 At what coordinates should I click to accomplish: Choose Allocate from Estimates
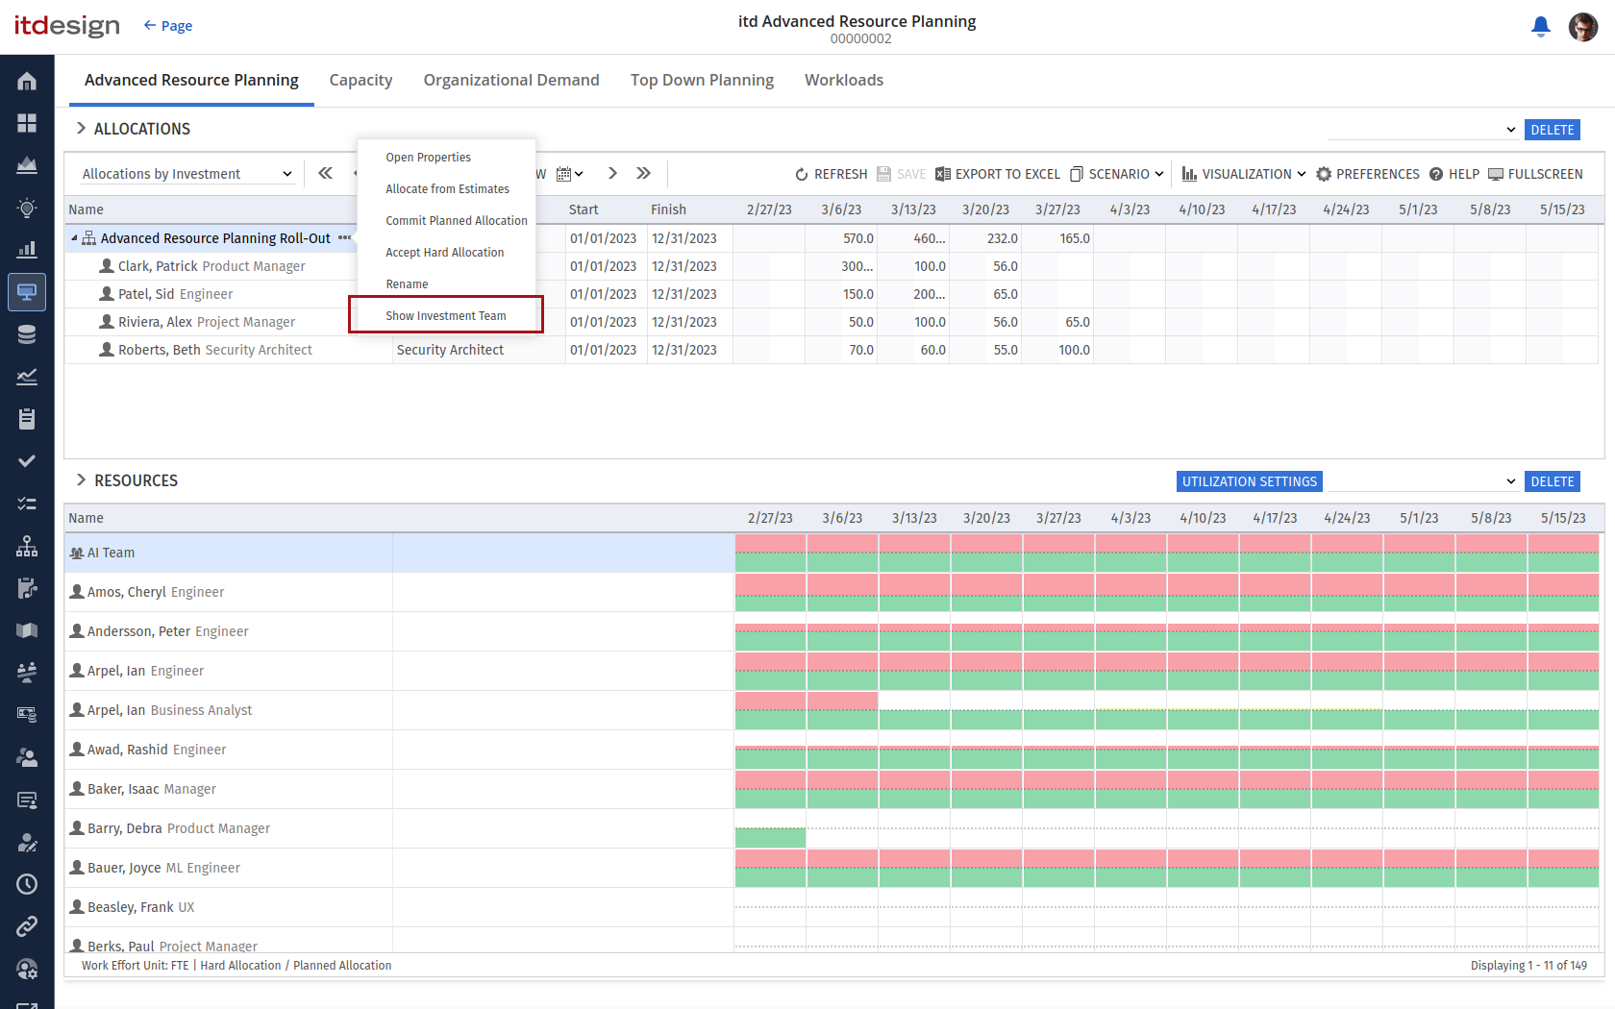448,189
